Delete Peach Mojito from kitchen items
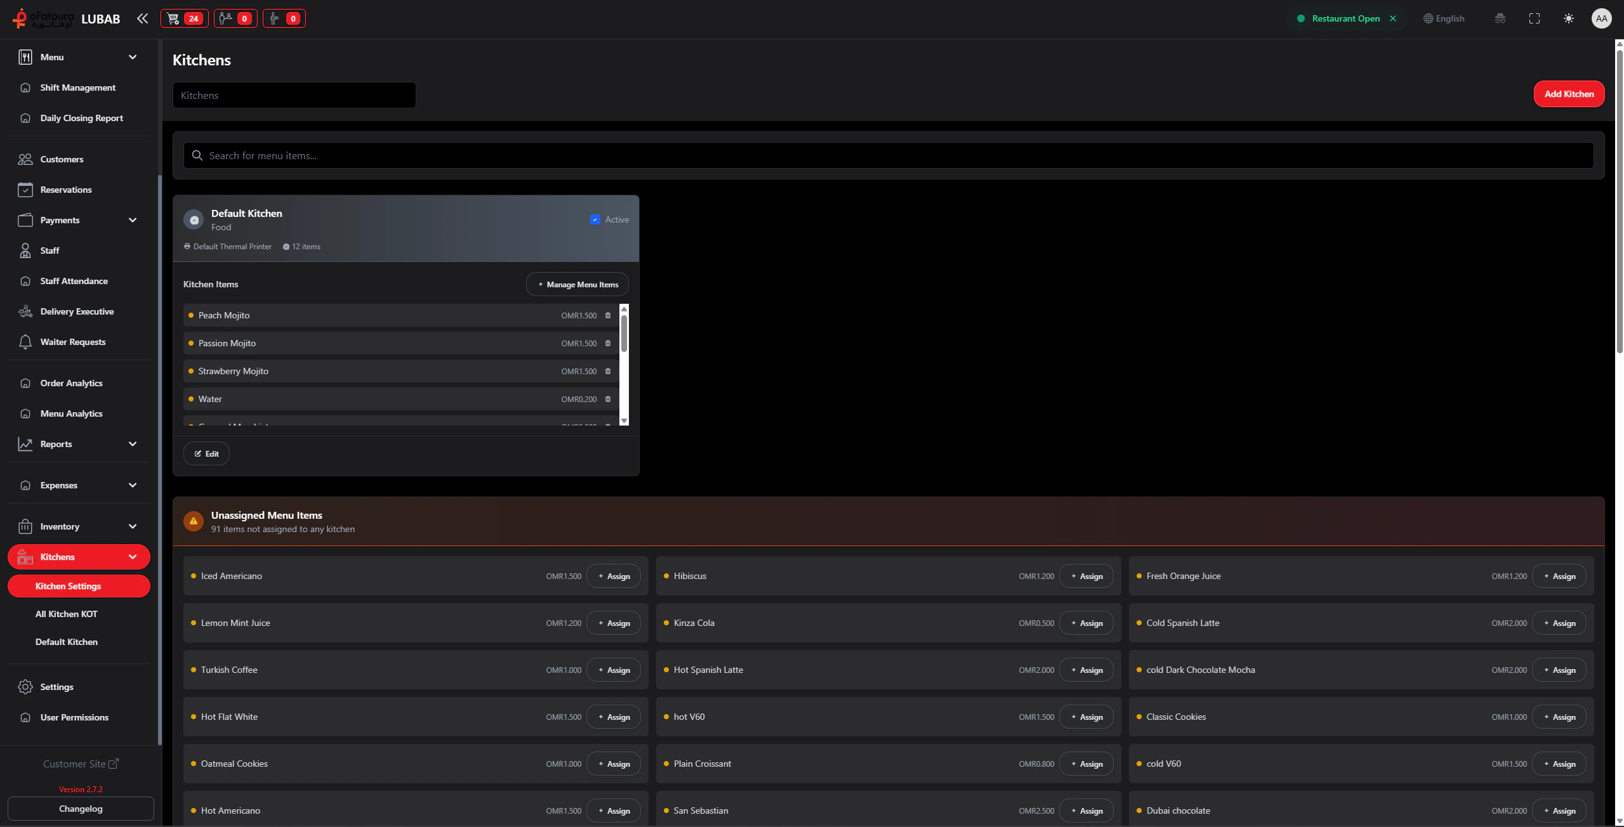This screenshot has width=1624, height=827. pyautogui.click(x=607, y=315)
